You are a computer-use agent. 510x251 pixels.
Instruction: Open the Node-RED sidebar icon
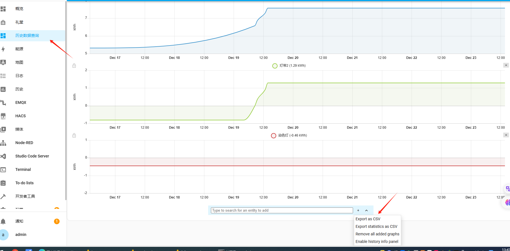[x=3, y=143]
